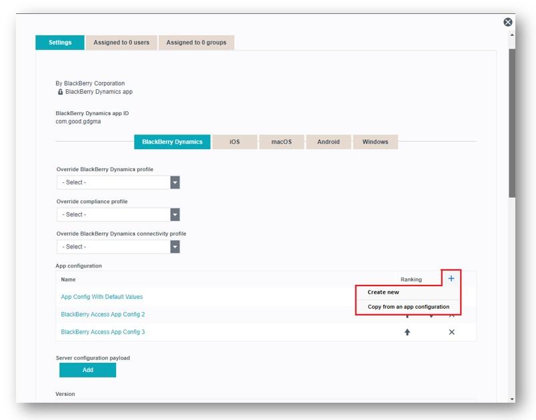Open BlackBerry Access App Config 2 link

[103, 314]
